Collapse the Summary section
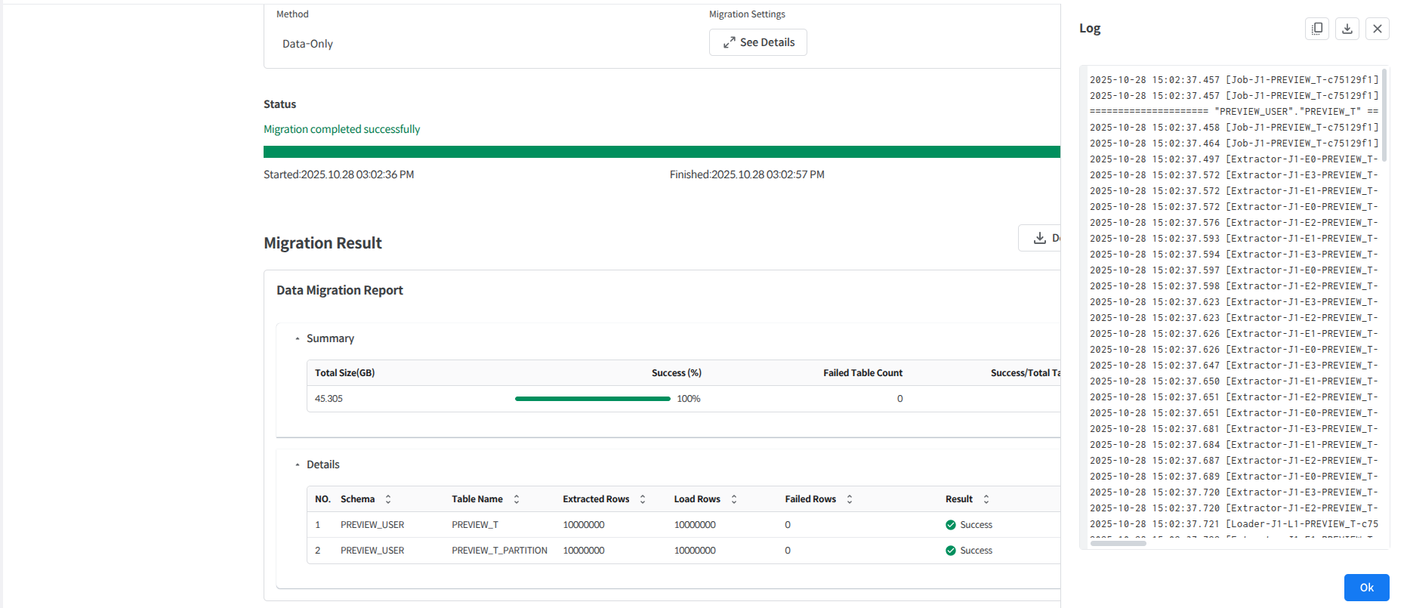The height and width of the screenshot is (608, 1407). [x=298, y=339]
